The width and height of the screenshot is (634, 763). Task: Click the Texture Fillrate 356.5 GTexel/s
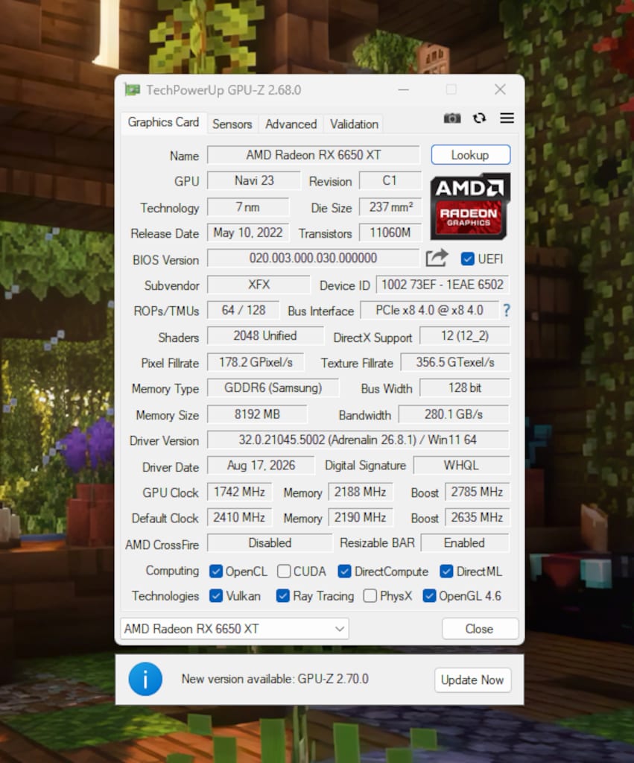[455, 362]
